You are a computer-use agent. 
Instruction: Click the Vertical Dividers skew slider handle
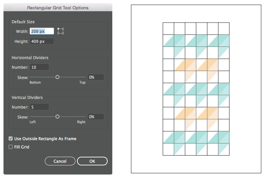pyautogui.click(x=57, y=117)
